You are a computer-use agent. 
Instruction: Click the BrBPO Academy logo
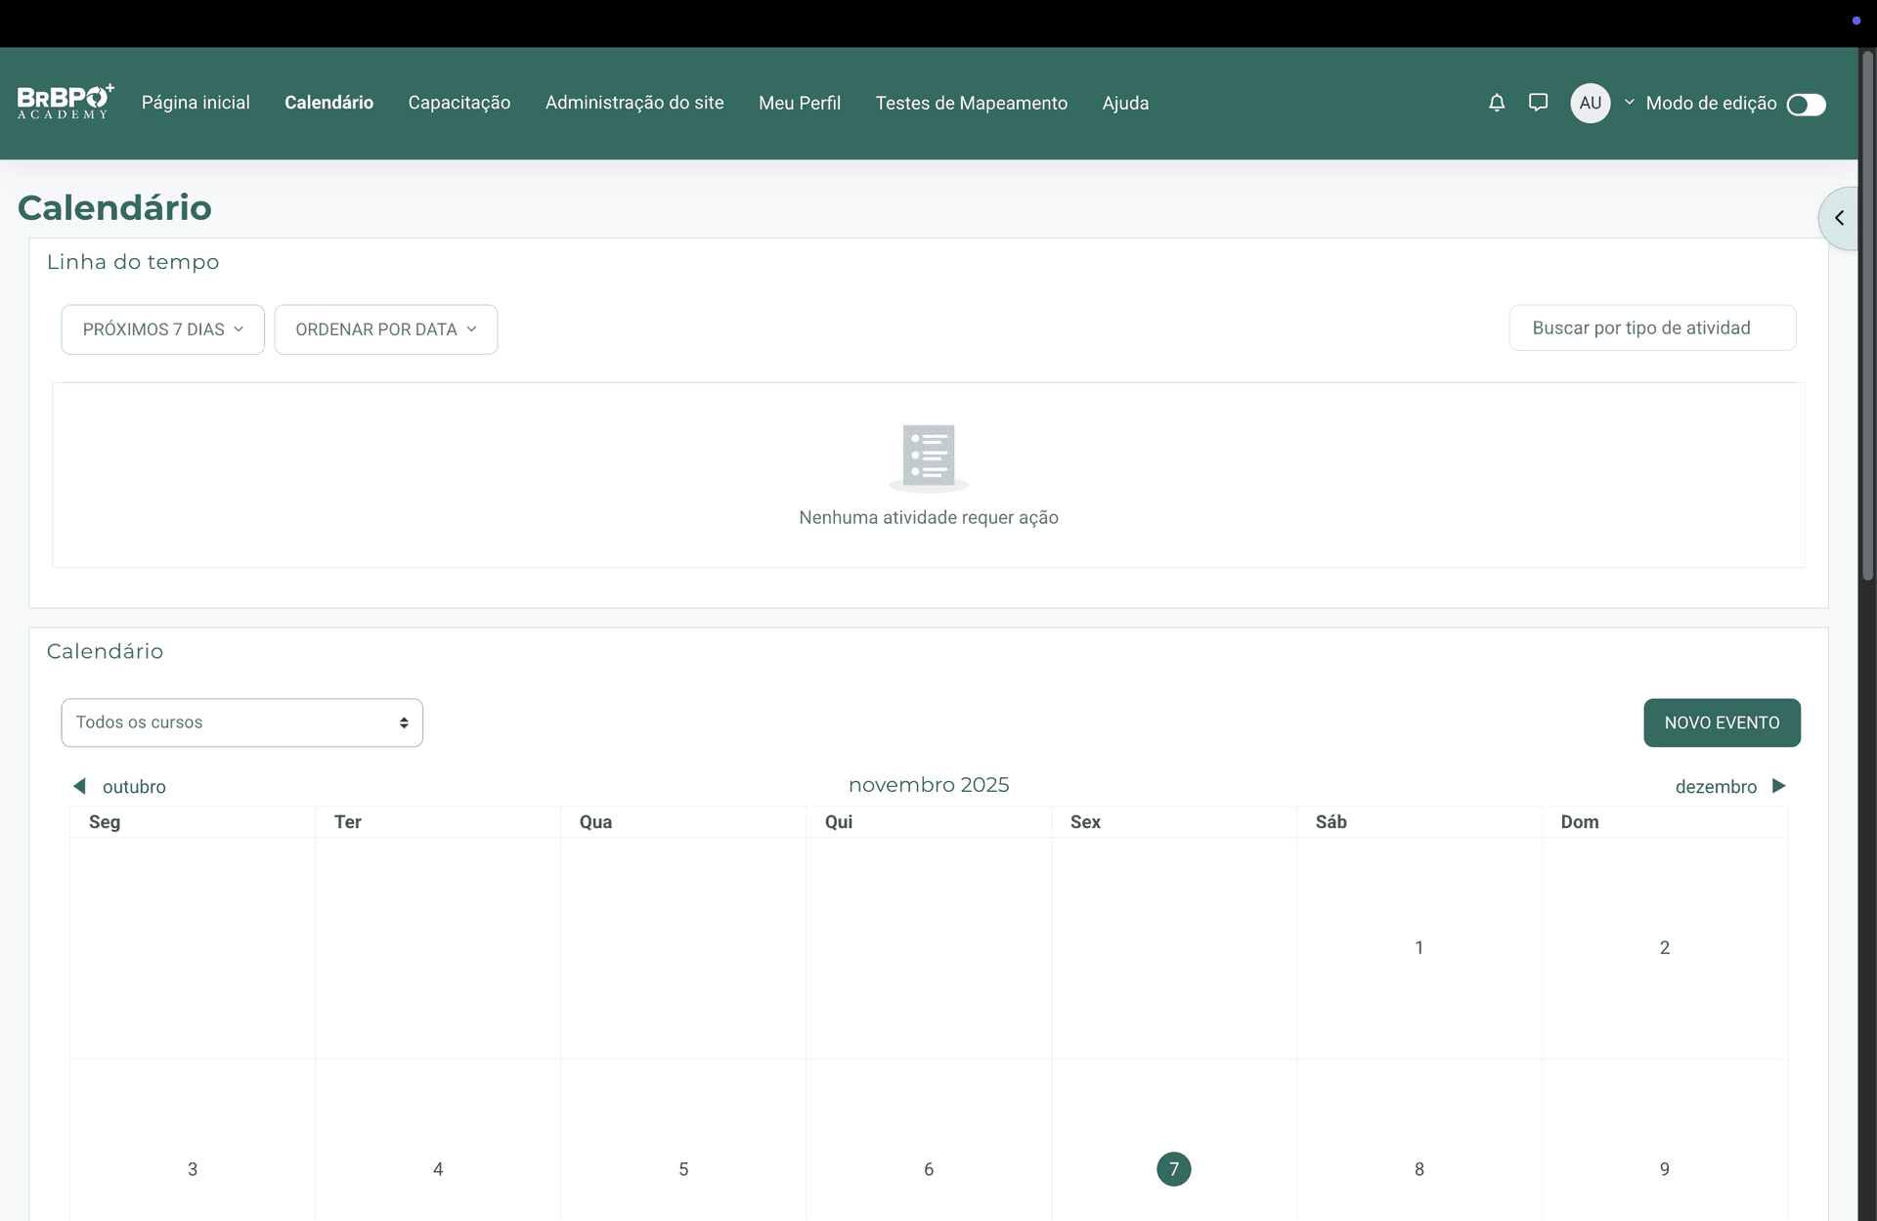coord(65,103)
